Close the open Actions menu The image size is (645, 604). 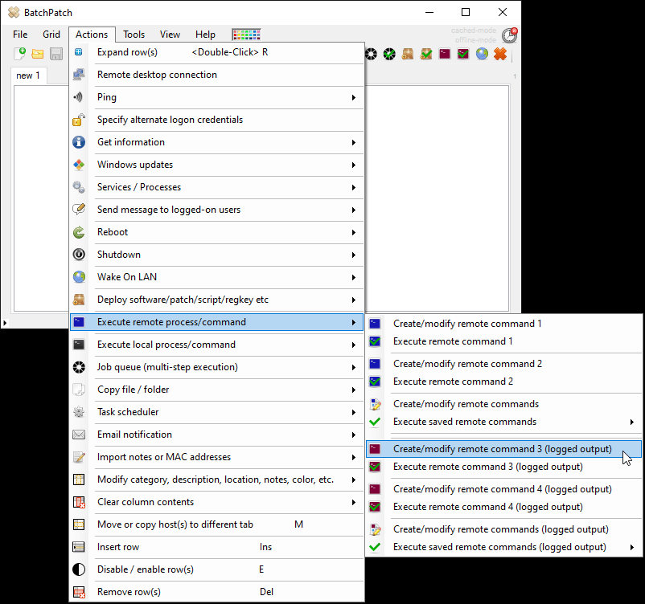tap(92, 35)
